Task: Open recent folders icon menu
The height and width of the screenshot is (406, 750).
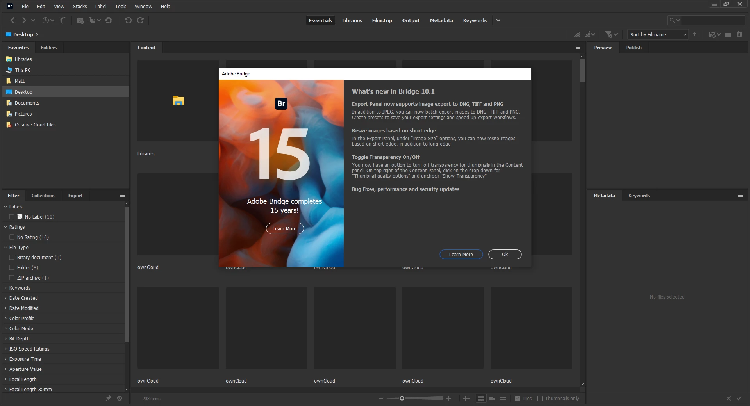Action: tap(714, 34)
